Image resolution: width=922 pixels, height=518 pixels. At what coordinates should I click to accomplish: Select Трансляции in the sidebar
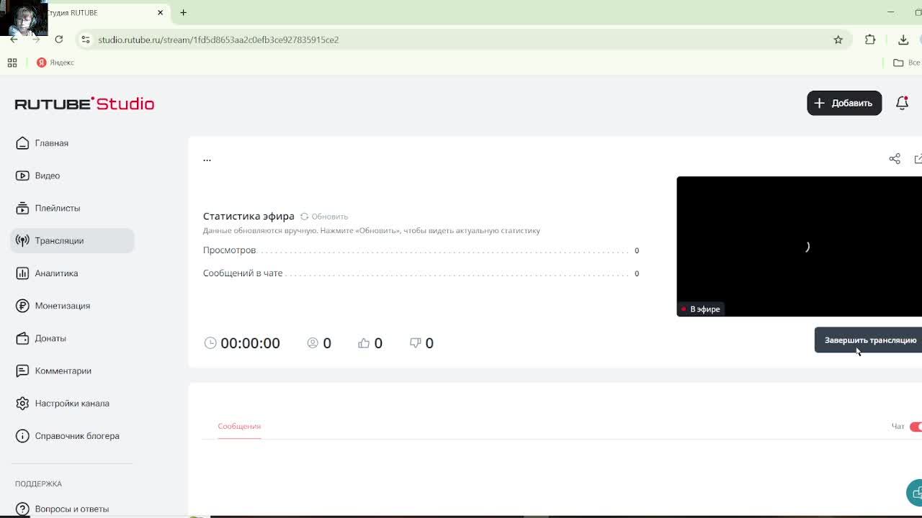pos(72,240)
